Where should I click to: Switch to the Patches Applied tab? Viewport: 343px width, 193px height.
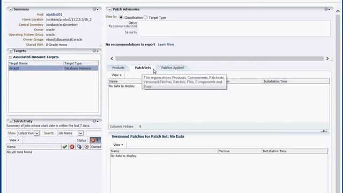pos(173,68)
